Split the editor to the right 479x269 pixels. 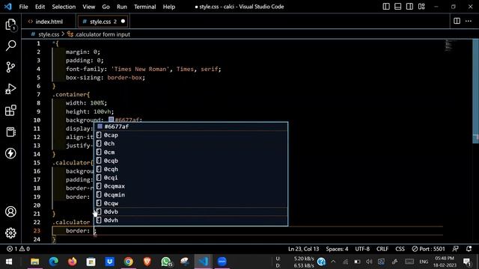[x=457, y=21]
